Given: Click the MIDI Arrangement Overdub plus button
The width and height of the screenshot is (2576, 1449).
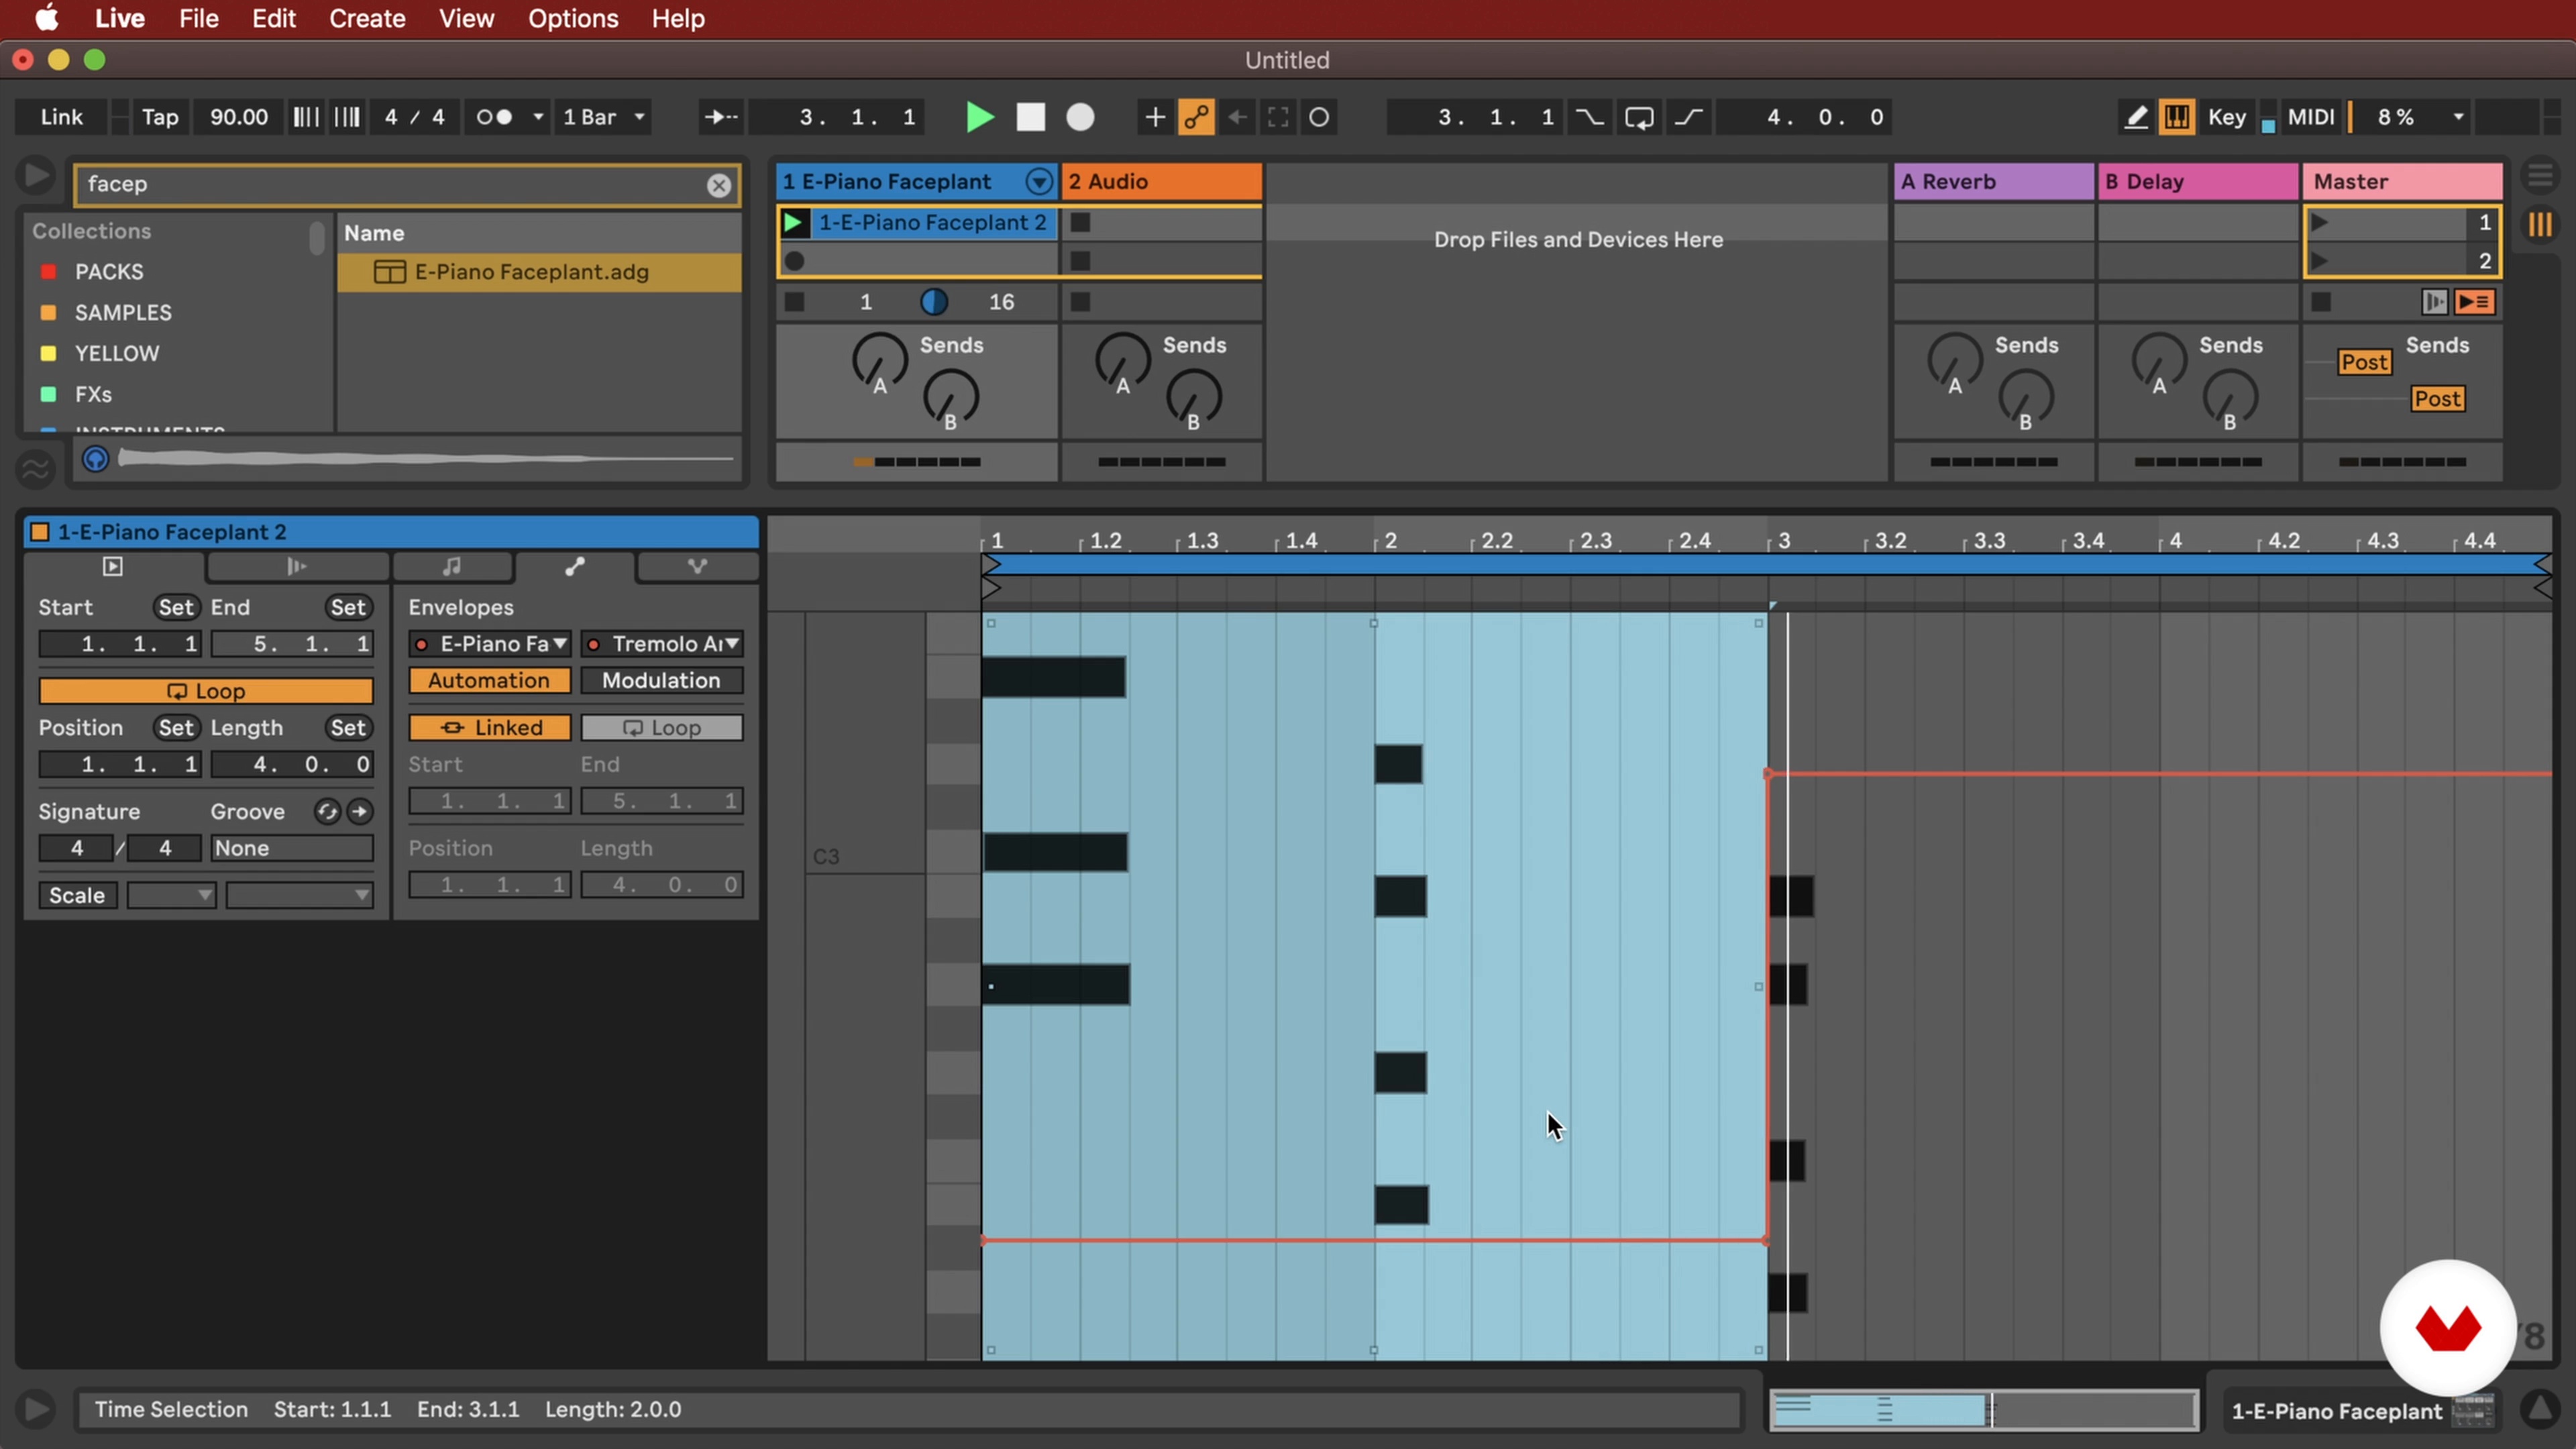Looking at the screenshot, I should point(1154,117).
